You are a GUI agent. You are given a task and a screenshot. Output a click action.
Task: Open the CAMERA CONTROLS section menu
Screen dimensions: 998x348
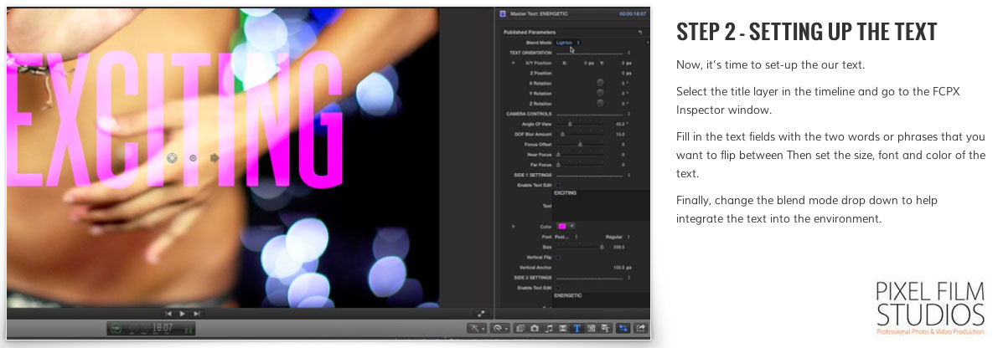(x=628, y=114)
